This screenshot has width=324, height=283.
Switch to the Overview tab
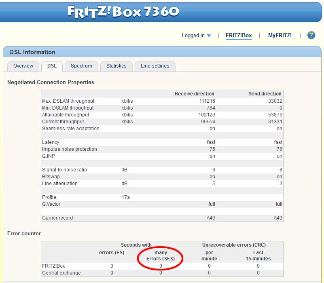[x=23, y=66]
